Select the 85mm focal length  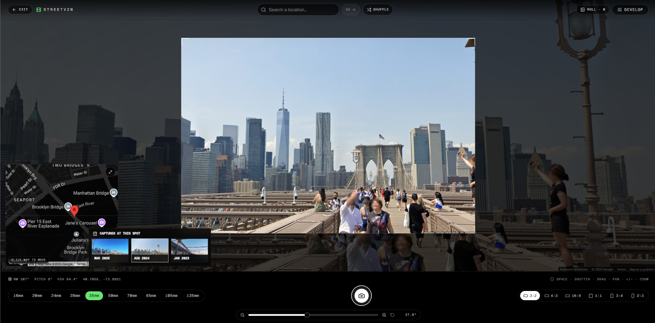pos(151,296)
